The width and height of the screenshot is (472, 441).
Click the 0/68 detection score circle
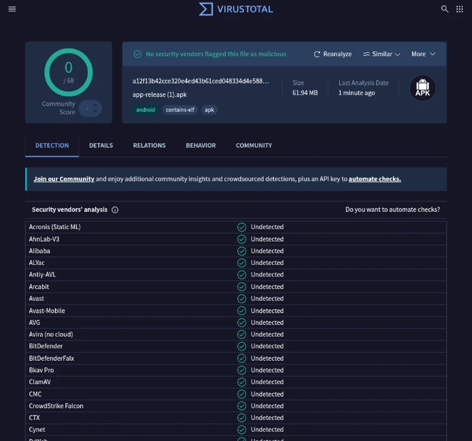tap(69, 72)
